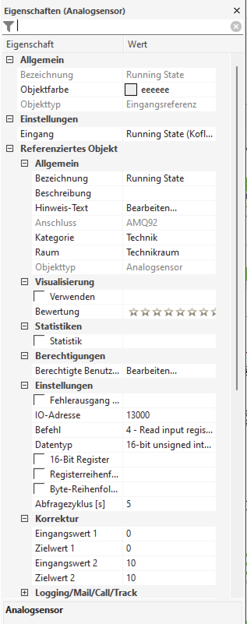Click the filter funnel icon

pos(8,26)
